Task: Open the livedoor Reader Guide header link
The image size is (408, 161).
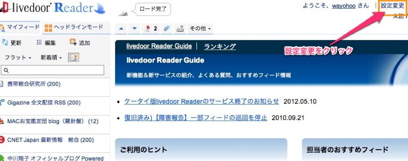Action: coord(159,46)
